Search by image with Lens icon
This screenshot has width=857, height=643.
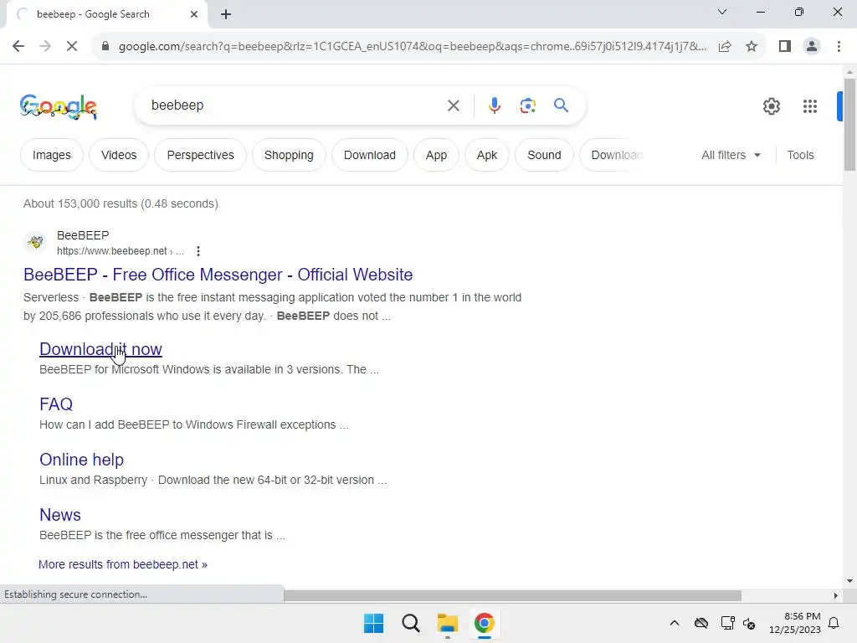(x=527, y=105)
